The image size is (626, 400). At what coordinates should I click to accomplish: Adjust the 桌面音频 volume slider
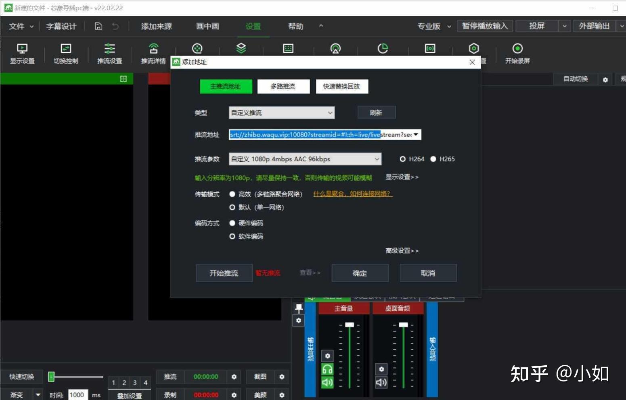click(x=403, y=324)
